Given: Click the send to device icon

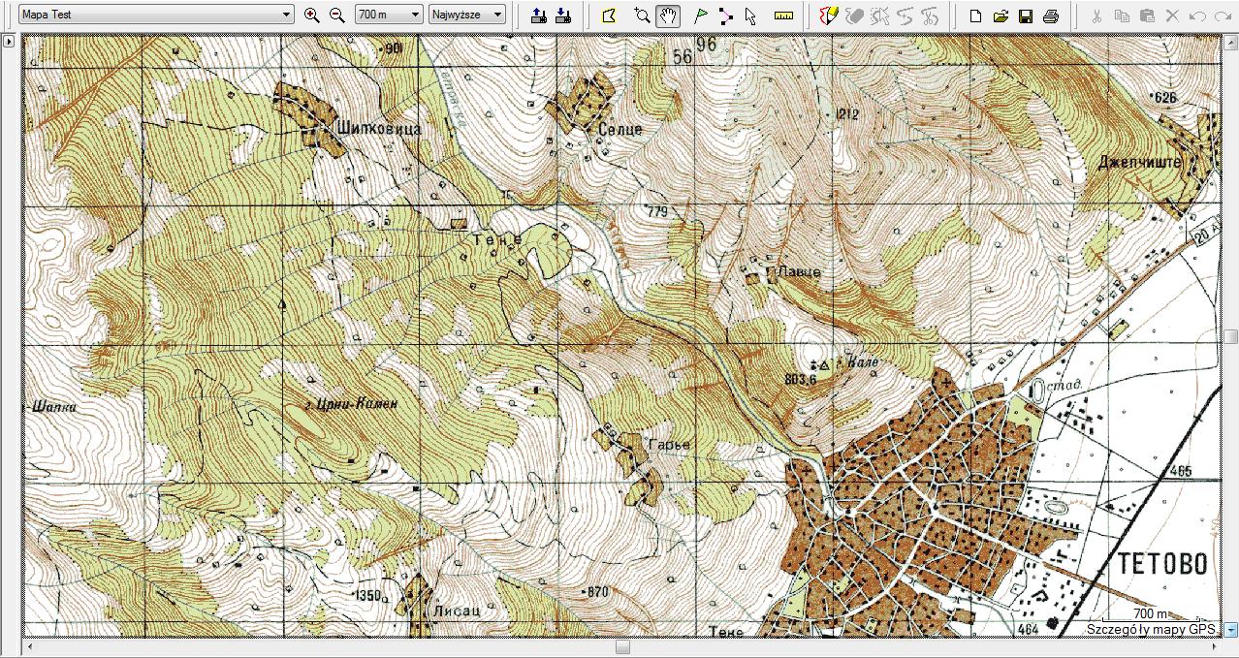Looking at the screenshot, I should tap(539, 16).
